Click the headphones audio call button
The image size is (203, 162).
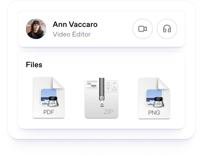click(x=167, y=29)
